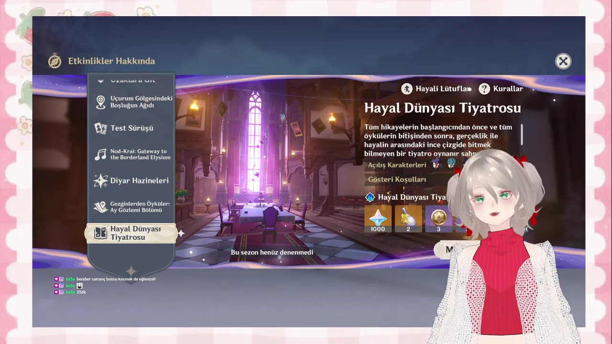The image size is (612, 344).
Task: Close the Etkinlikler Hakkında panel
Action: coord(563,61)
